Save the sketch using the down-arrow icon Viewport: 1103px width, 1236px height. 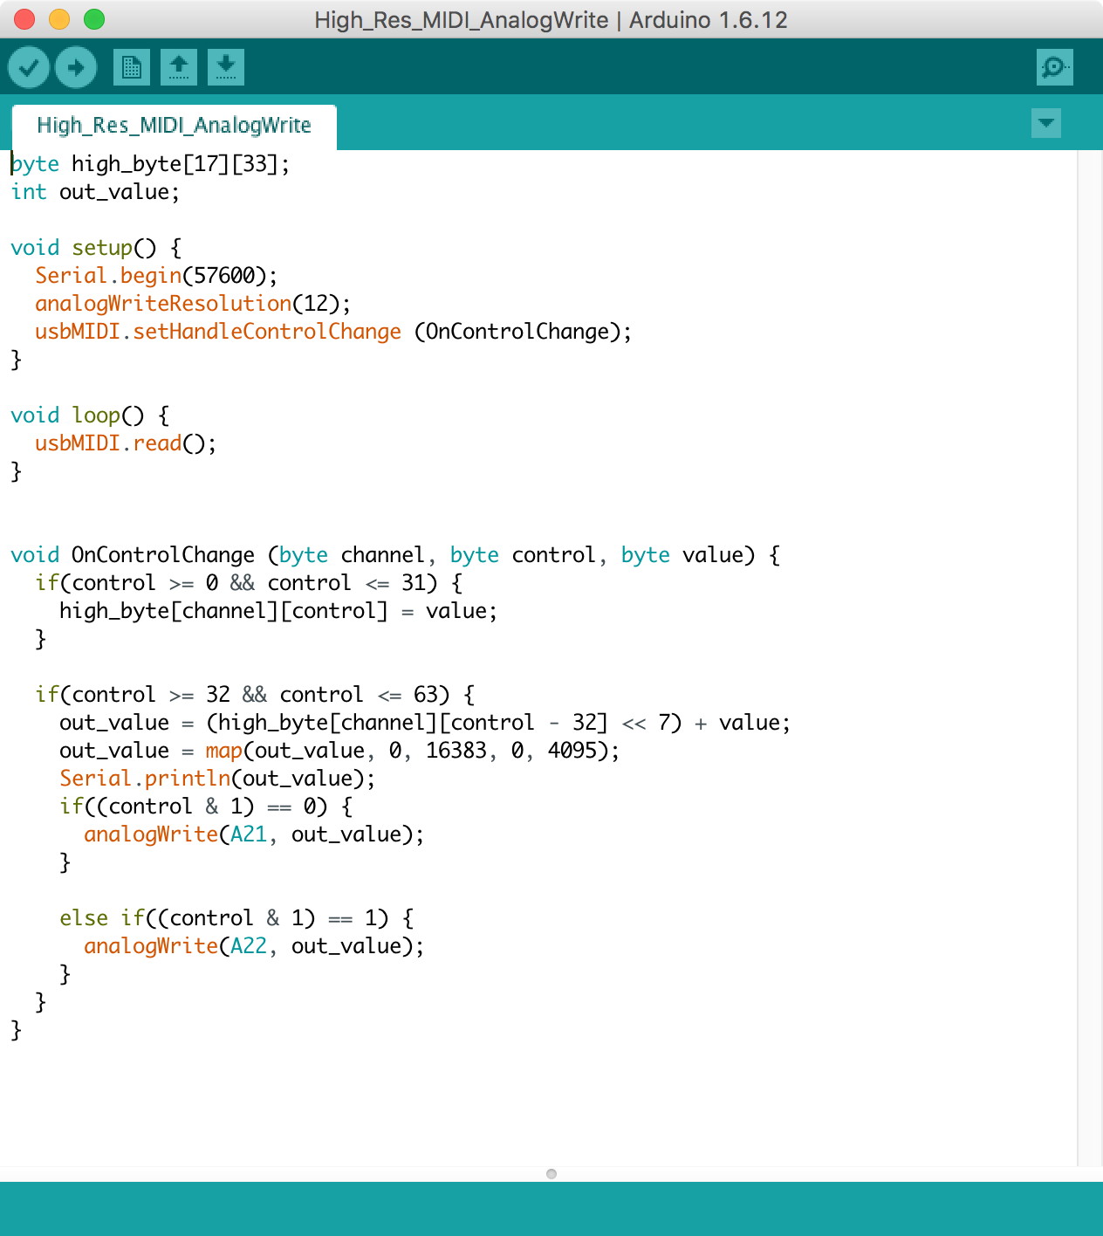click(x=226, y=66)
